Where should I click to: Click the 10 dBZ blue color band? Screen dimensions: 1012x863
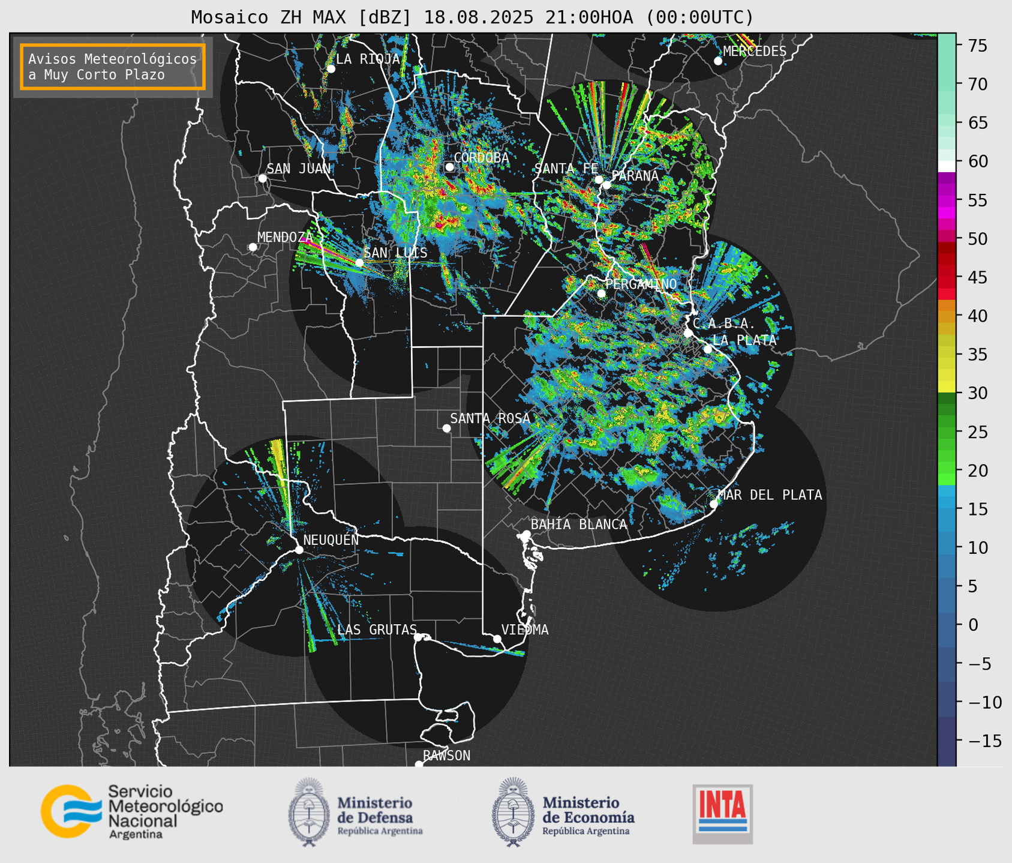point(947,548)
